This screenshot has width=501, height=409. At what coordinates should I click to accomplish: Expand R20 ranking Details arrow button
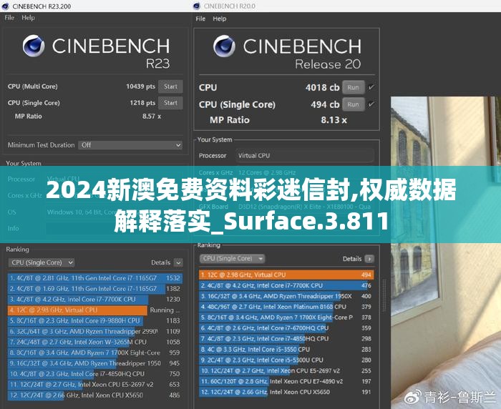369,259
